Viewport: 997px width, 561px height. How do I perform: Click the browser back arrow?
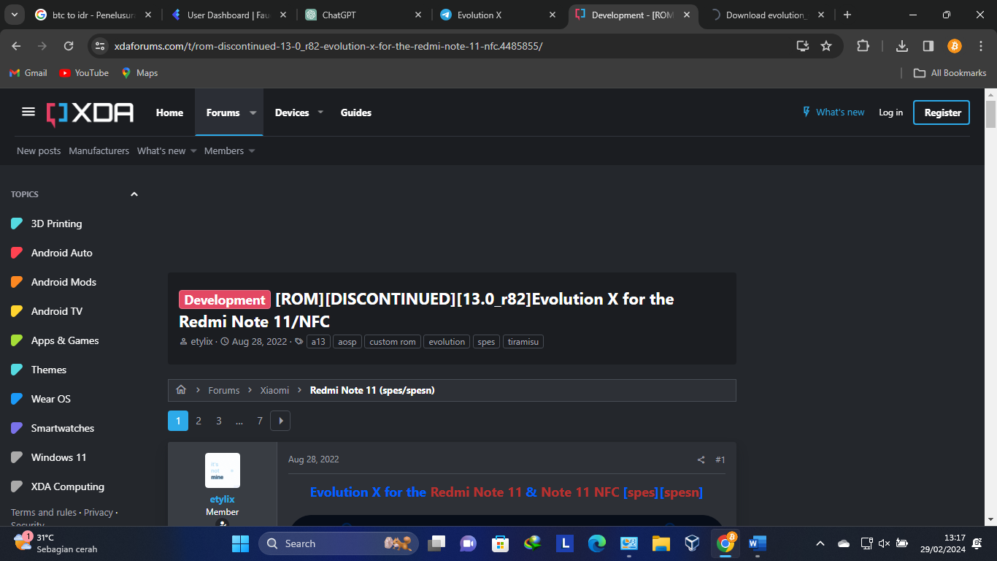pyautogui.click(x=17, y=46)
